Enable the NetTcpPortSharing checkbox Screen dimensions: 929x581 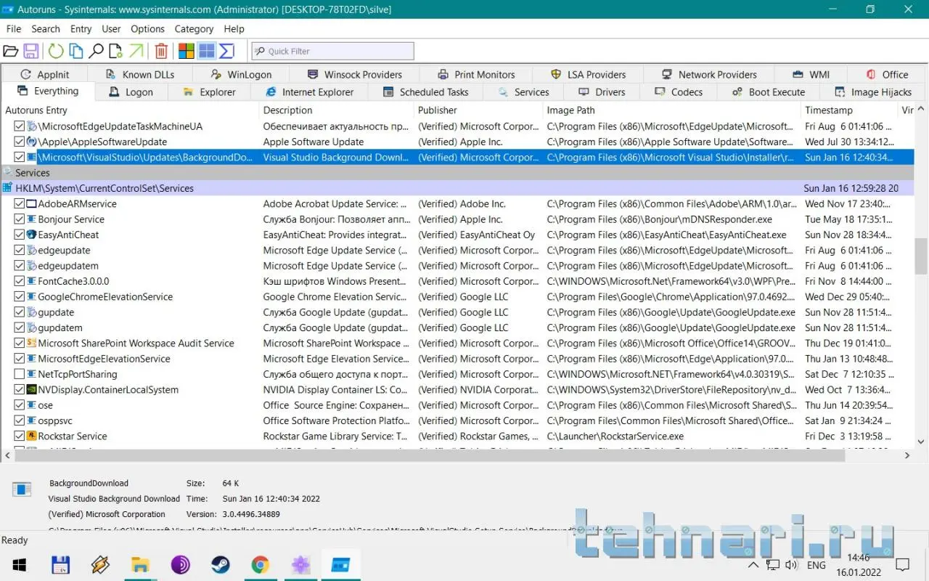[20, 374]
